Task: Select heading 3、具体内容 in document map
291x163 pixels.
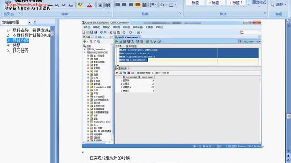Action: pos(18,40)
